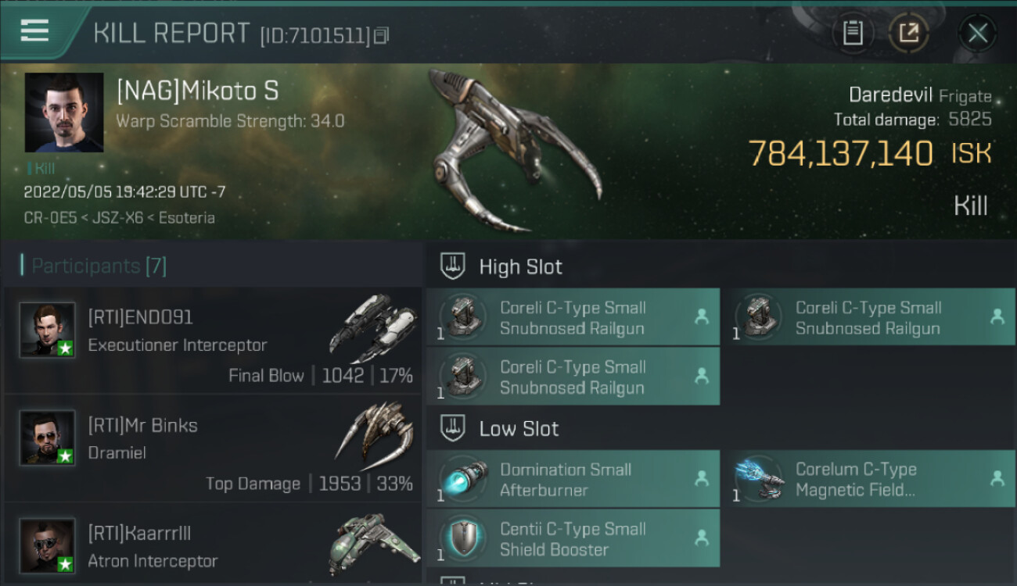Copy the kill report ID icon
Image resolution: width=1017 pixels, height=586 pixels.
click(381, 35)
